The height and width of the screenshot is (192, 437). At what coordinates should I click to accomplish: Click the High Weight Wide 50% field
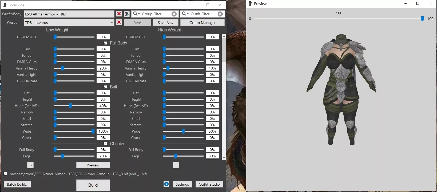212,131
